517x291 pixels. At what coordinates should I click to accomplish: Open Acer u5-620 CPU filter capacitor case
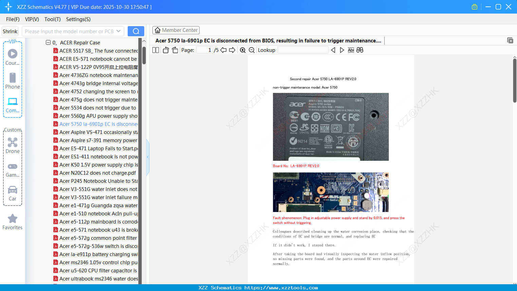pyautogui.click(x=96, y=270)
